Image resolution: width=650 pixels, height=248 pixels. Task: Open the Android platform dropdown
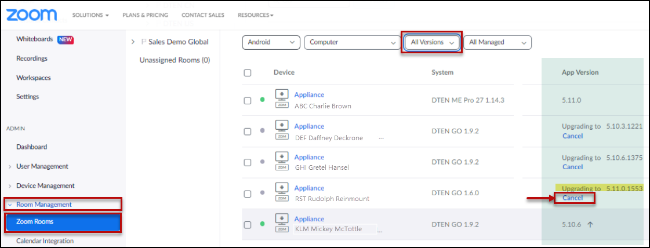pyautogui.click(x=271, y=42)
